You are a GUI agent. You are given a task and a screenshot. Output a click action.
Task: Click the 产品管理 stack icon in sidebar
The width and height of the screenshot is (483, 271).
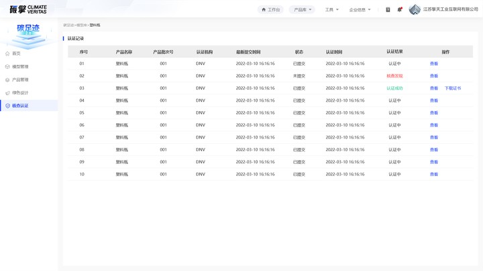(x=7, y=80)
